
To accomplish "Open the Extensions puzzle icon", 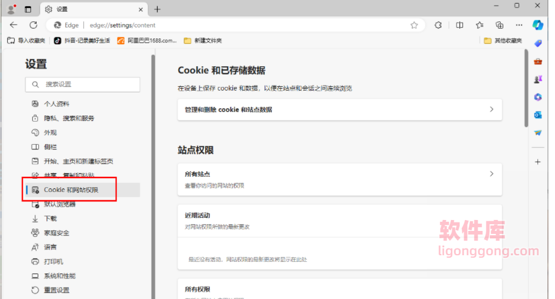I will [x=438, y=25].
